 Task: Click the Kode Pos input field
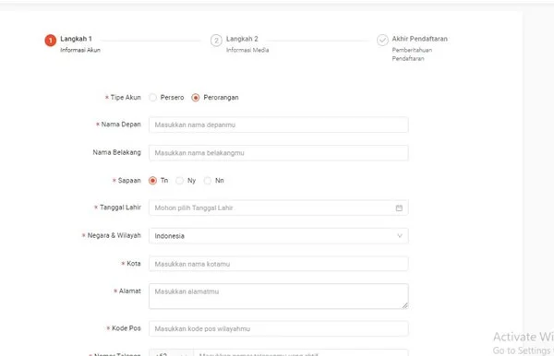[279, 328]
